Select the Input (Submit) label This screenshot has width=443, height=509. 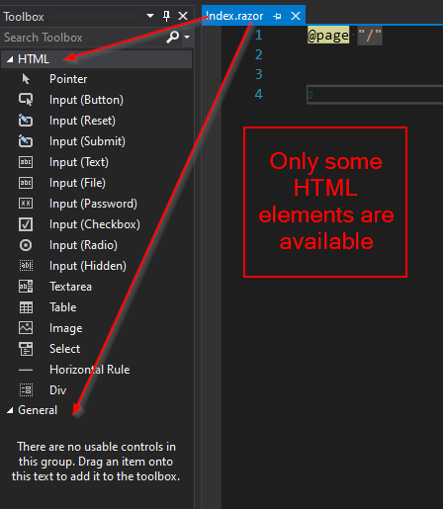coord(87,141)
